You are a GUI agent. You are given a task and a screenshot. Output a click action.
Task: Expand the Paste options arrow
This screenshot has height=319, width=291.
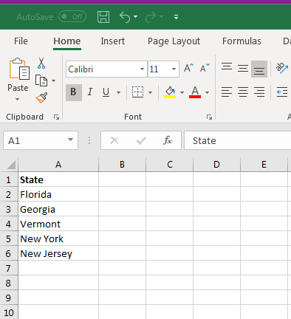click(18, 99)
